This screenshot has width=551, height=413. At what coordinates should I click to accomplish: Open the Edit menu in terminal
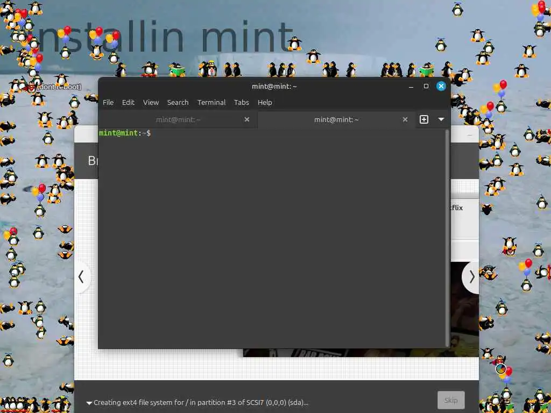pyautogui.click(x=128, y=102)
